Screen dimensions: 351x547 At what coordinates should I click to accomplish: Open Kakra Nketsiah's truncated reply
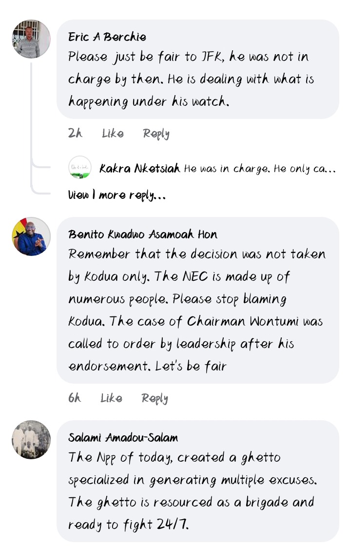click(259, 169)
